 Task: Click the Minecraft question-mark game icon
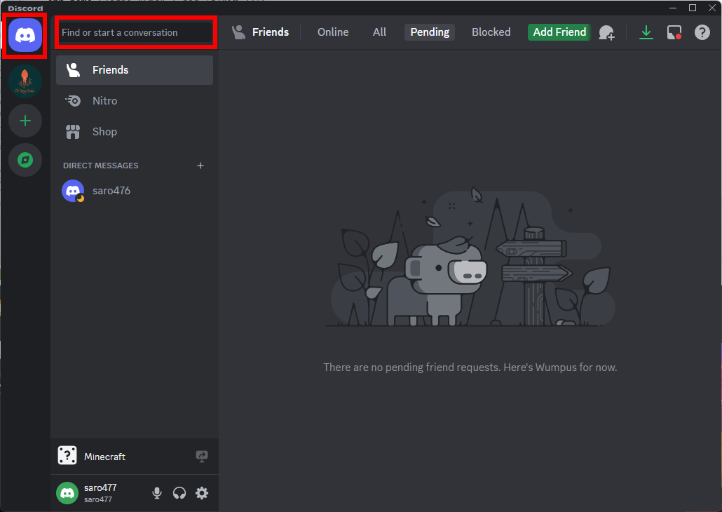(67, 456)
